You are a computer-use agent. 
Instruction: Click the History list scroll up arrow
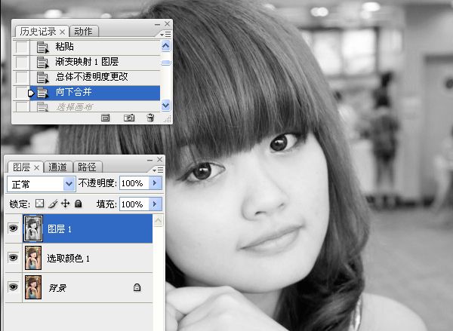pyautogui.click(x=166, y=46)
